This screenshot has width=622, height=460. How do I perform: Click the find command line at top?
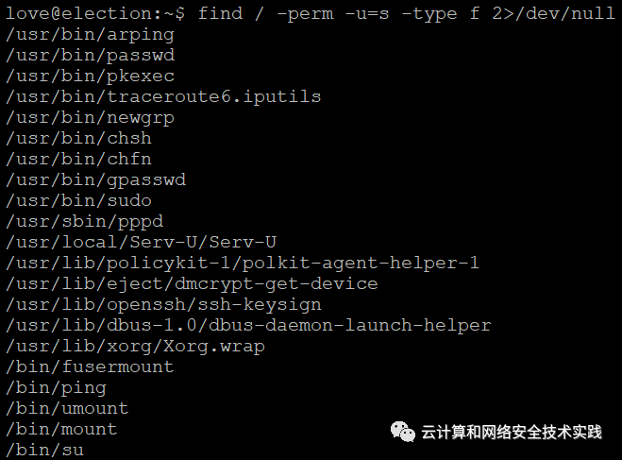click(310, 14)
